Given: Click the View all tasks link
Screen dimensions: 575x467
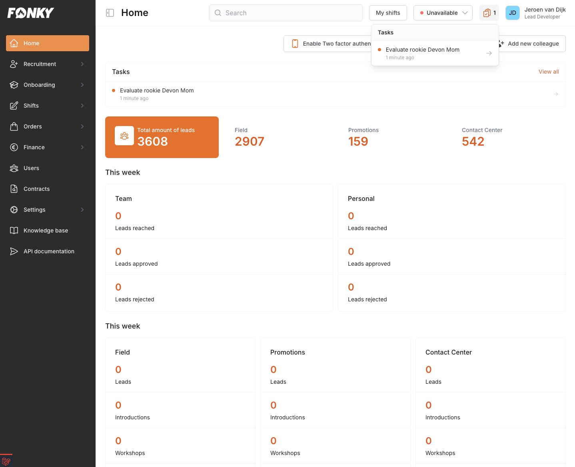Looking at the screenshot, I should tap(548, 72).
